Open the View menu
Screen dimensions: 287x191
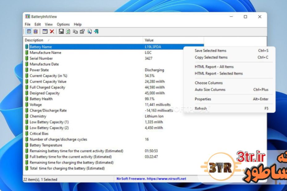coord(49,24)
